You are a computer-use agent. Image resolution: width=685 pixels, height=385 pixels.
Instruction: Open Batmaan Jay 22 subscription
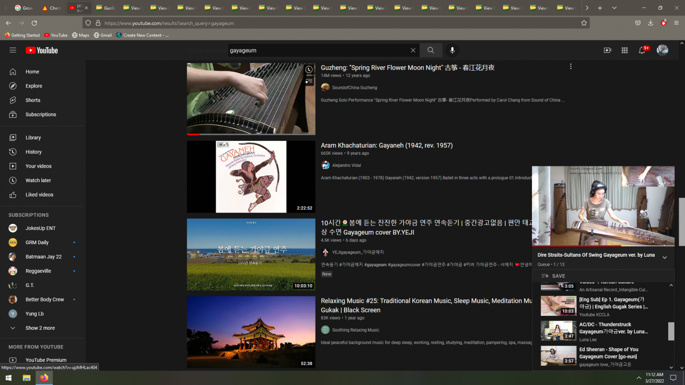43,257
